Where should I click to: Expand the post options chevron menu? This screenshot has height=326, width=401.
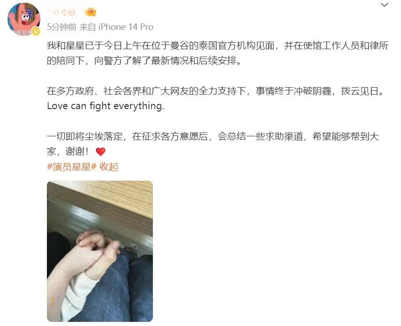[385, 5]
